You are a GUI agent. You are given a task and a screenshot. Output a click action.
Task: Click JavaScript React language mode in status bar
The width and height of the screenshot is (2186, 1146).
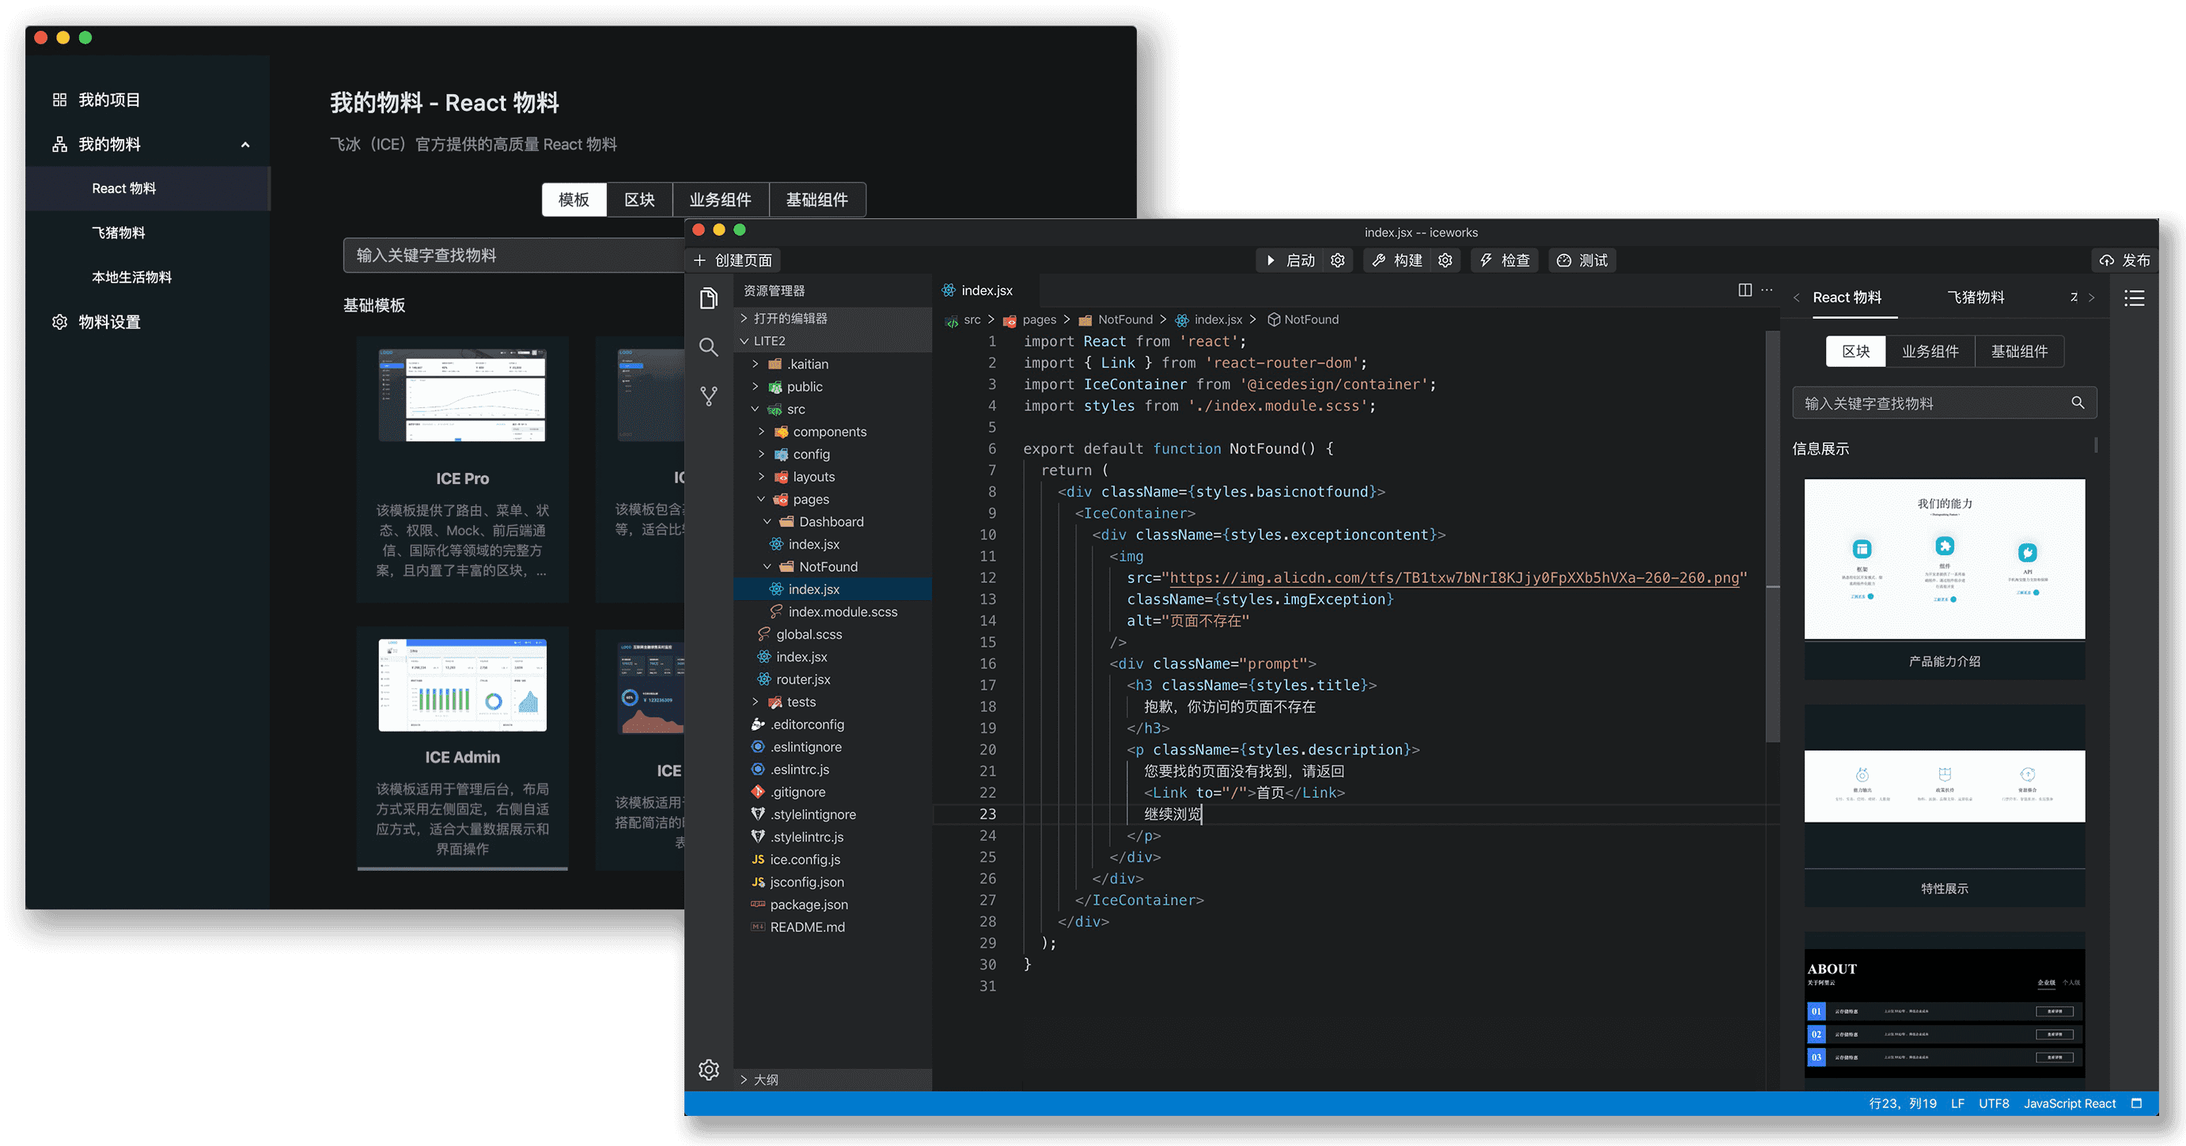click(x=2069, y=1103)
